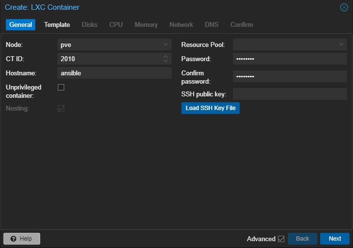Select the General tab
353x248 pixels.
[x=21, y=24]
